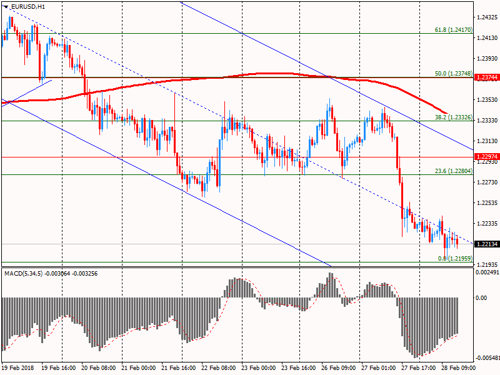
Task: Click the red 1.23744 price tag
Action: pos(487,77)
